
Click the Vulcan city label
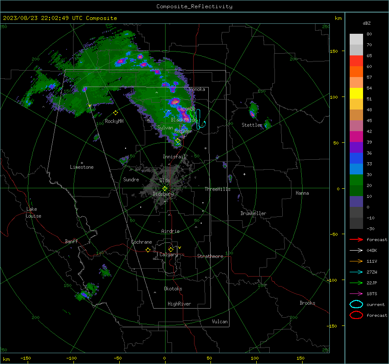click(x=220, y=322)
